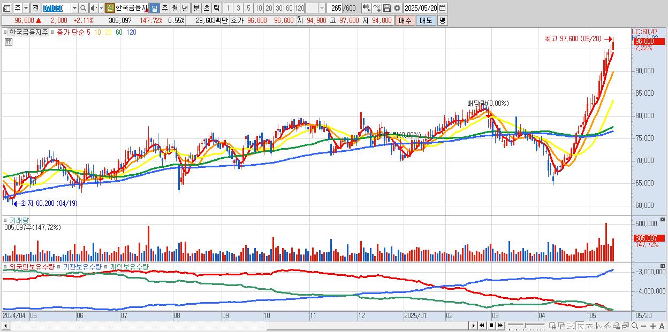The image size is (668, 332).
Task: Click the save chart floppy disk icon
Action: tap(386, 8)
